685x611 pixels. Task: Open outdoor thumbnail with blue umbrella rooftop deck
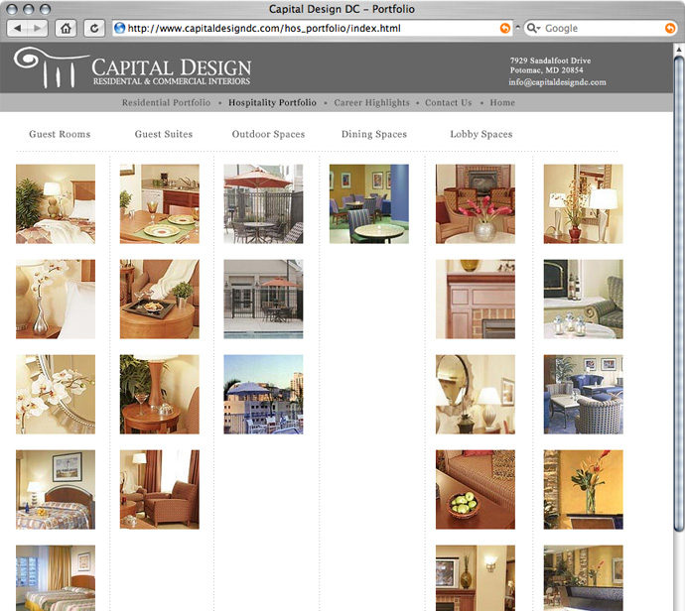click(263, 394)
